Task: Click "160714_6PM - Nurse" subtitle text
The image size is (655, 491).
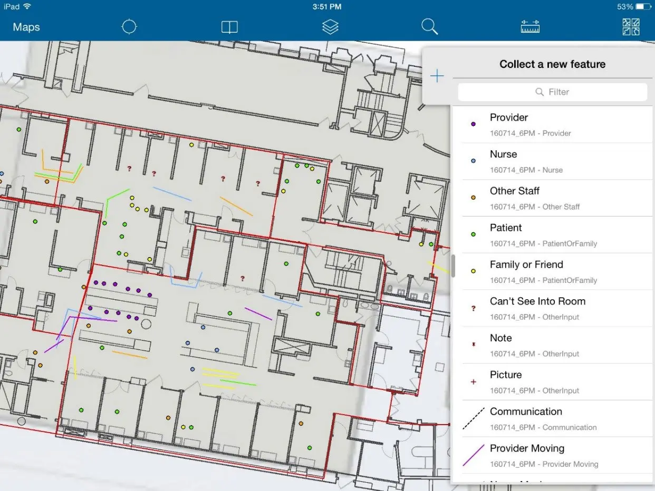Action: [526, 170]
